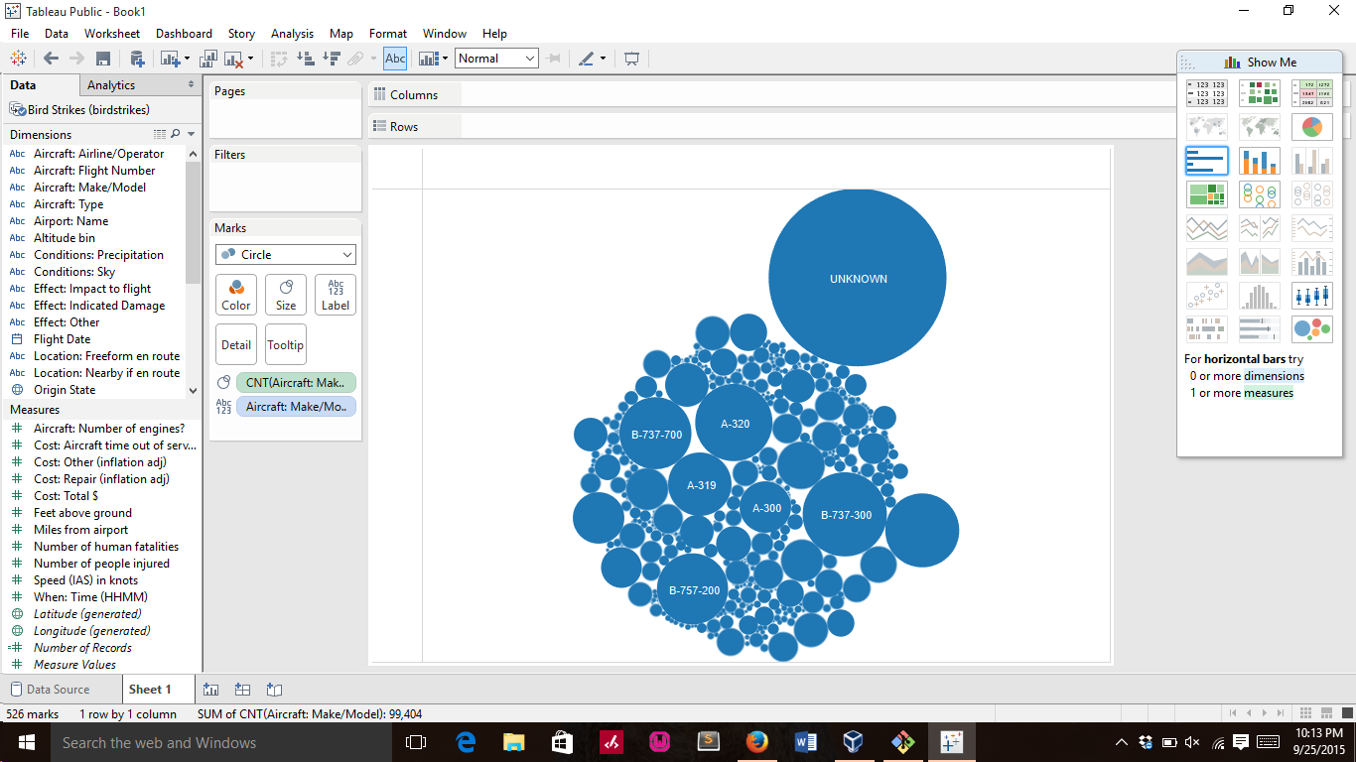
Task: Click the Dimensions list scrollbar down arrow
Action: click(193, 391)
